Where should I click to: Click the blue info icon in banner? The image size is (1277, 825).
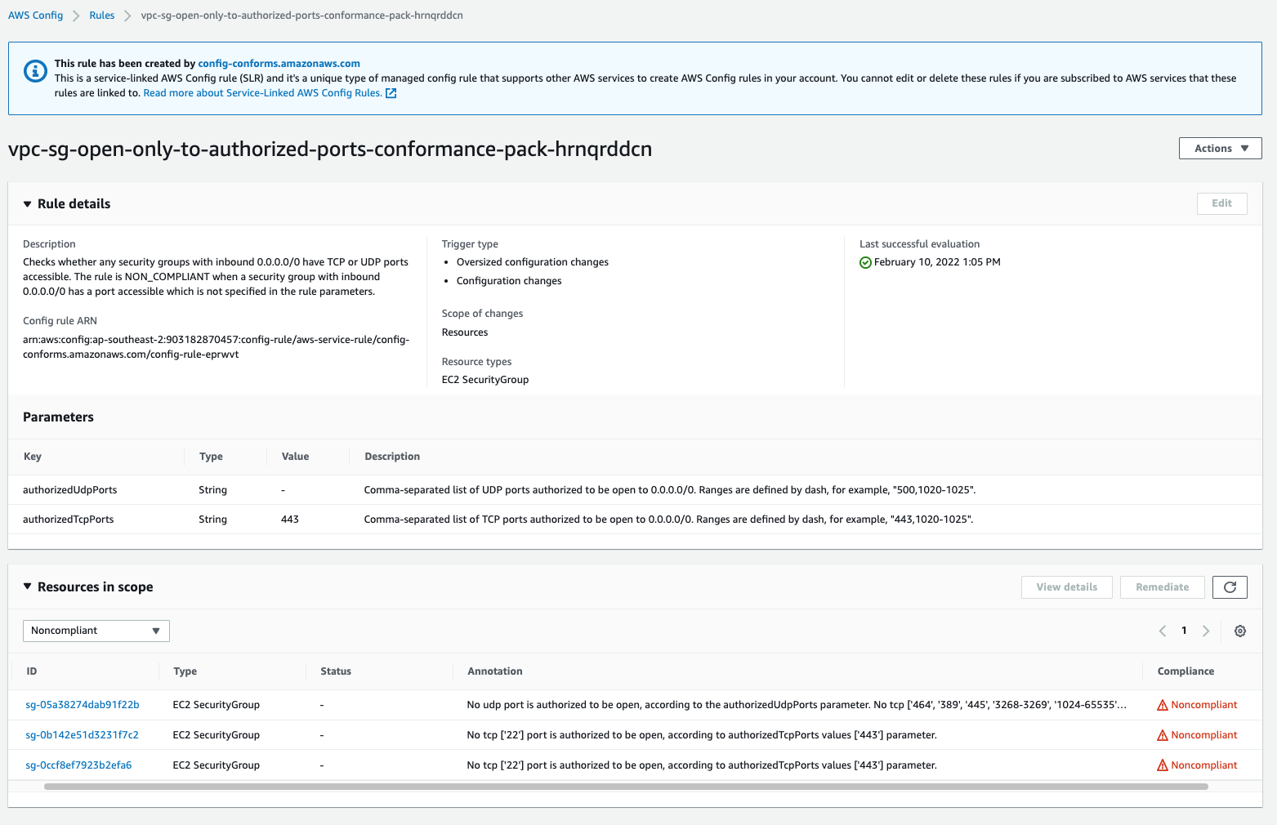pos(35,71)
